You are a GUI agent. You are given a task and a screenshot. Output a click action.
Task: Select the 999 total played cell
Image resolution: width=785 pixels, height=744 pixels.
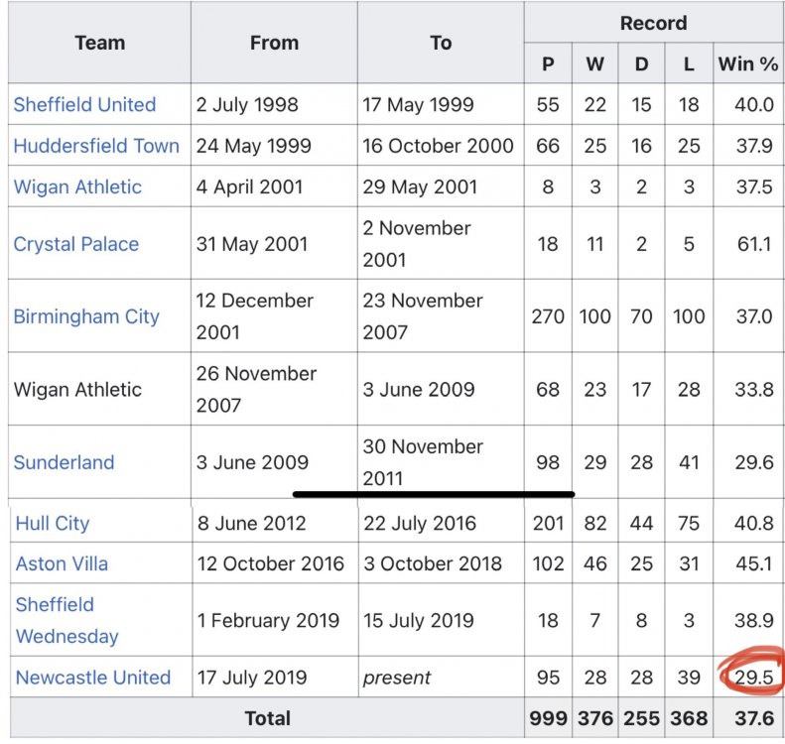[x=548, y=718]
